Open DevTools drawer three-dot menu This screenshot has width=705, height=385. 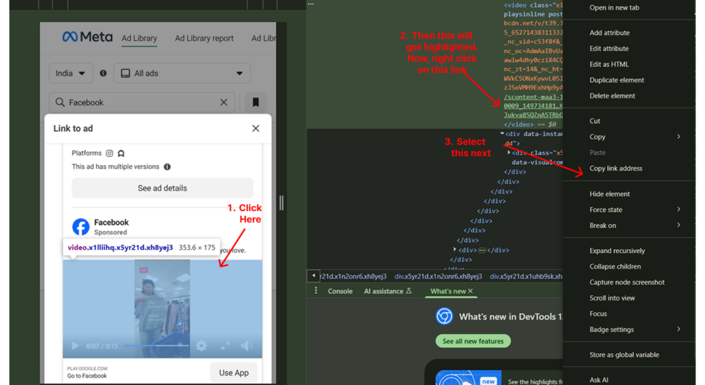click(316, 291)
